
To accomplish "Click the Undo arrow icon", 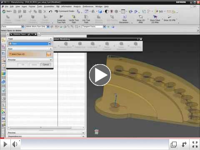I will [x=50, y=11].
